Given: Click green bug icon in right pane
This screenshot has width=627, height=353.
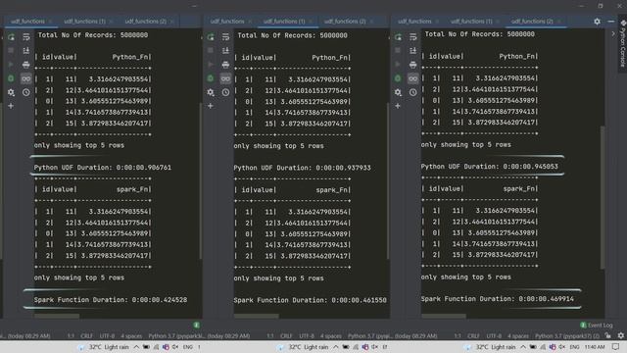Looking at the screenshot, I should pos(398,78).
